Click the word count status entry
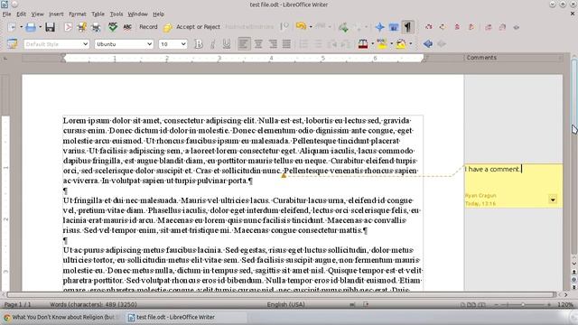Screen dimensions: 578x325 [x=93, y=304]
